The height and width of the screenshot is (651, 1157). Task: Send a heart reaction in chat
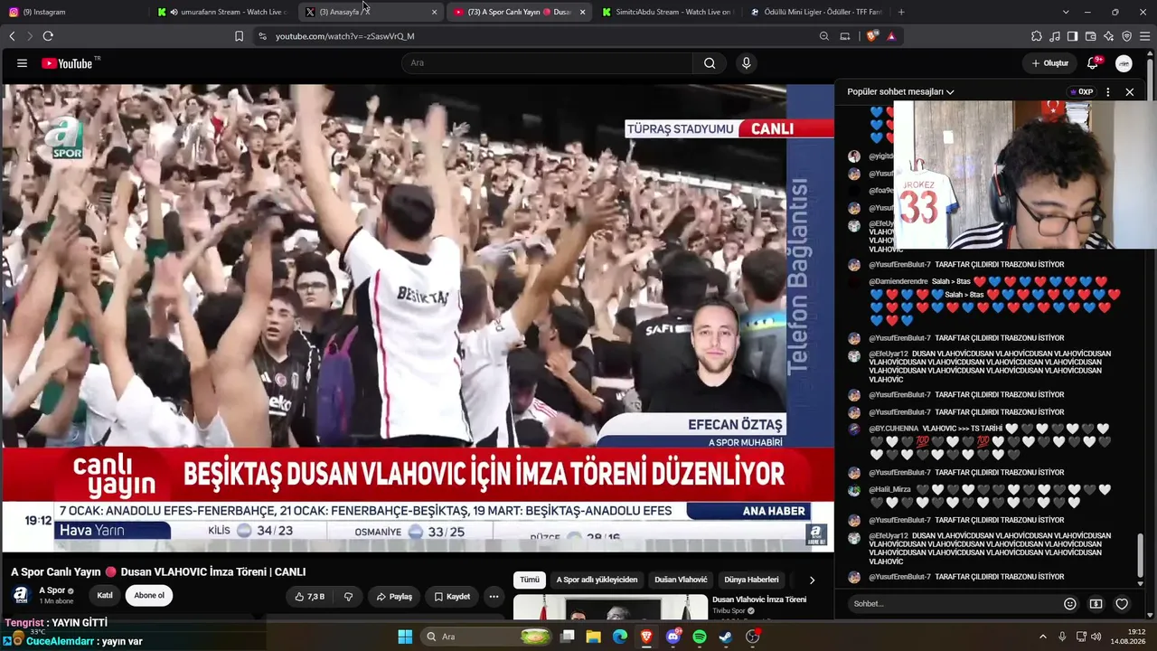pos(1122,604)
